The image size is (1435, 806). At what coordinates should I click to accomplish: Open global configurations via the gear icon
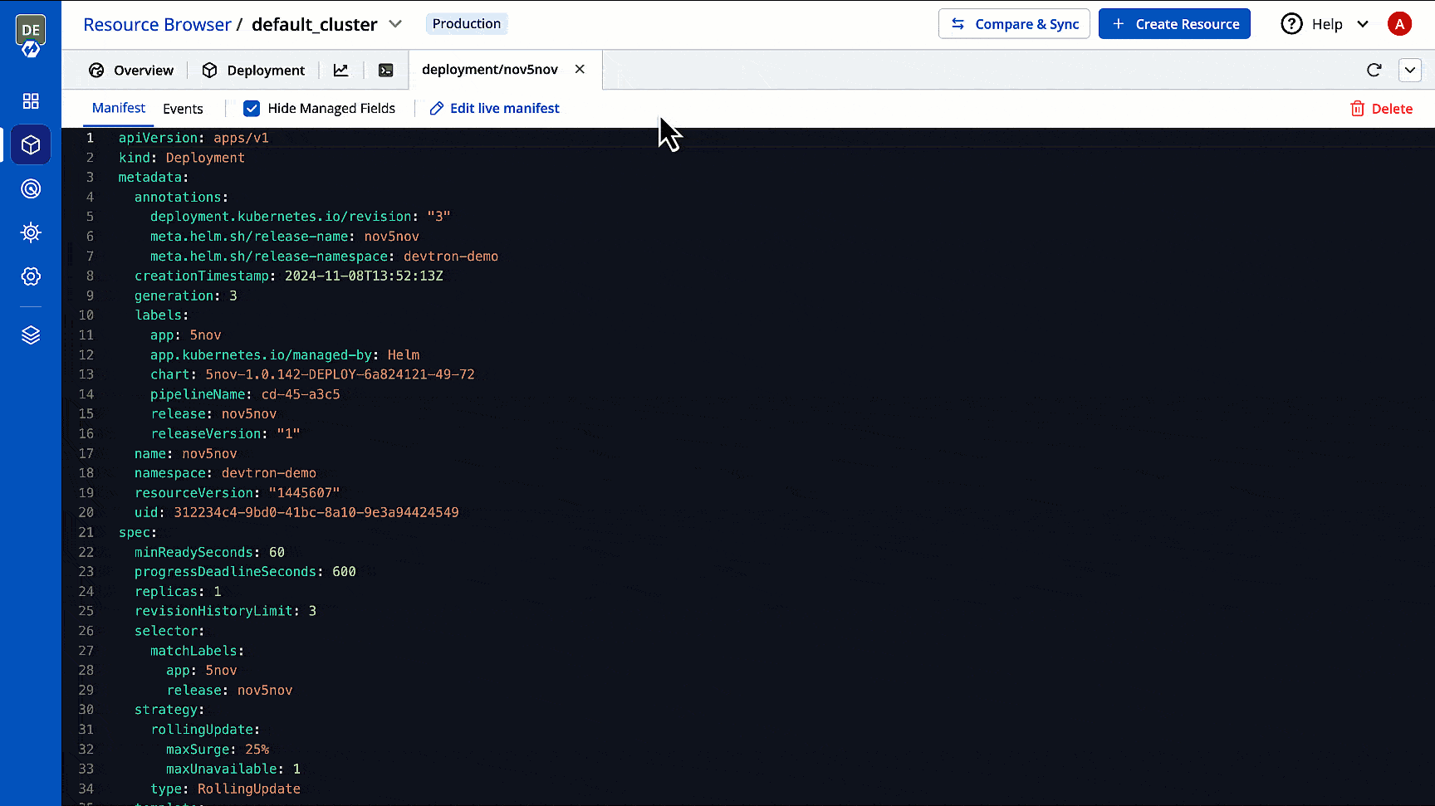tap(31, 276)
